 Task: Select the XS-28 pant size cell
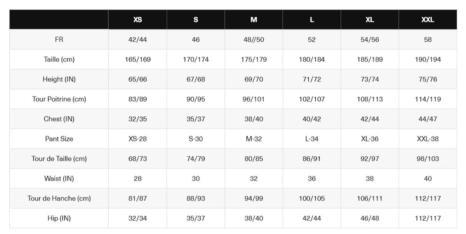pos(137,139)
